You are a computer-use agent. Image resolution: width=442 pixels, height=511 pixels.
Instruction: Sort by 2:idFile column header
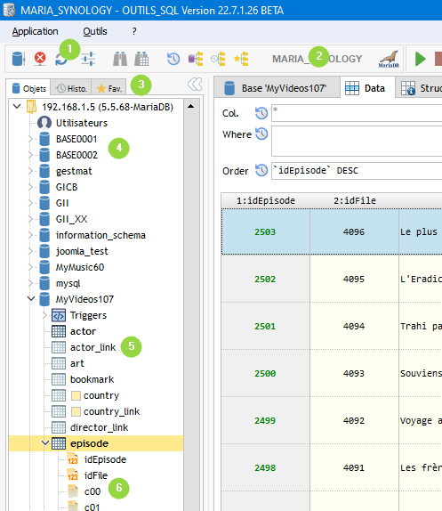[x=355, y=201]
